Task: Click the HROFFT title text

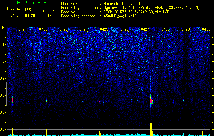Action: pos(35,3)
